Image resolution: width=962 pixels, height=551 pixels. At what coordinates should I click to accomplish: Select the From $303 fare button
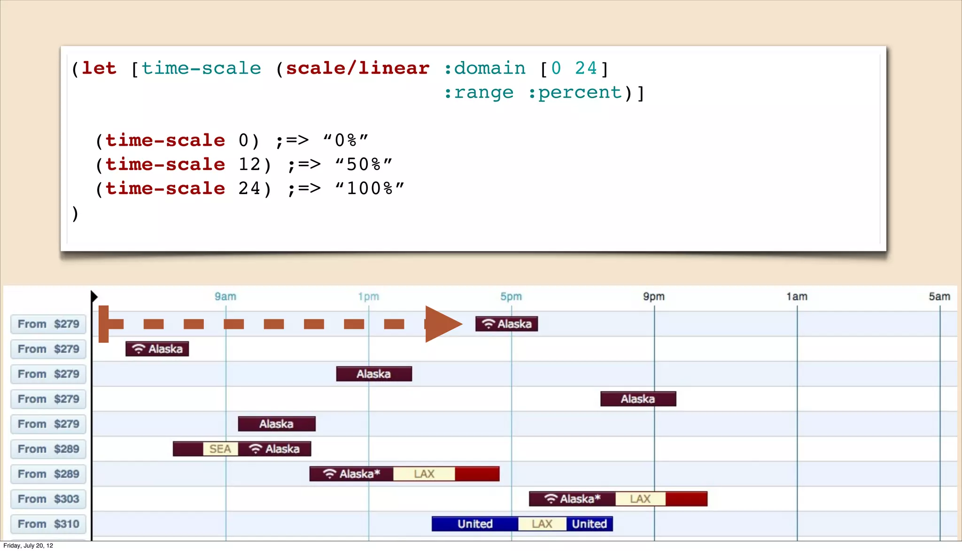pyautogui.click(x=48, y=499)
